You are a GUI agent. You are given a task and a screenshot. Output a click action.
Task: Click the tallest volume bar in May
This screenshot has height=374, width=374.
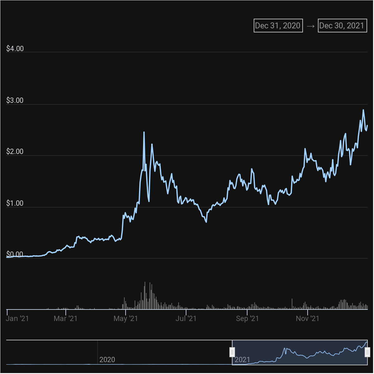click(145, 295)
